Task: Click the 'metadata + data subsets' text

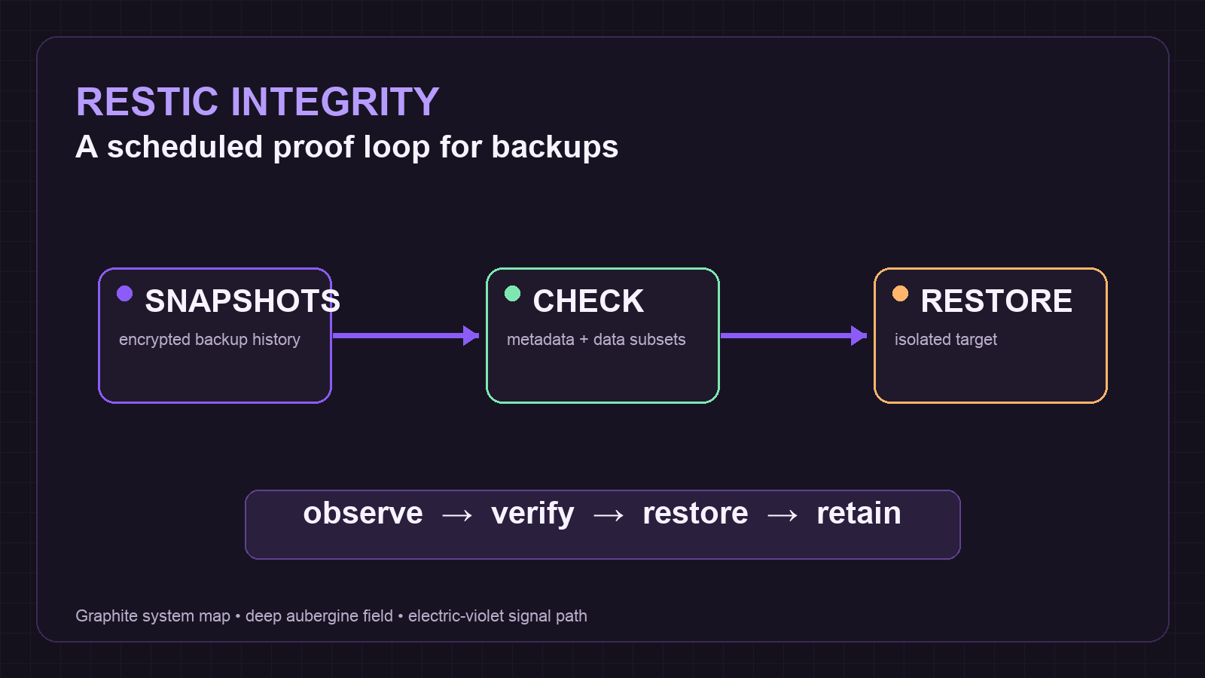Action: coord(596,340)
